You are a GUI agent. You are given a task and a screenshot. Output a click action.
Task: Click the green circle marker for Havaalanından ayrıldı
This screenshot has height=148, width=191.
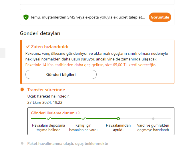(118, 119)
